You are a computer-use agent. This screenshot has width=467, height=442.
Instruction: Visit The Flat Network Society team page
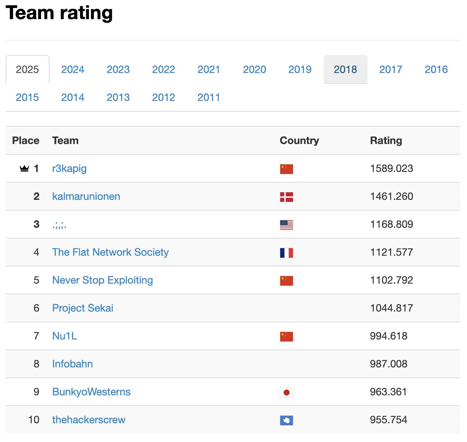[111, 252]
